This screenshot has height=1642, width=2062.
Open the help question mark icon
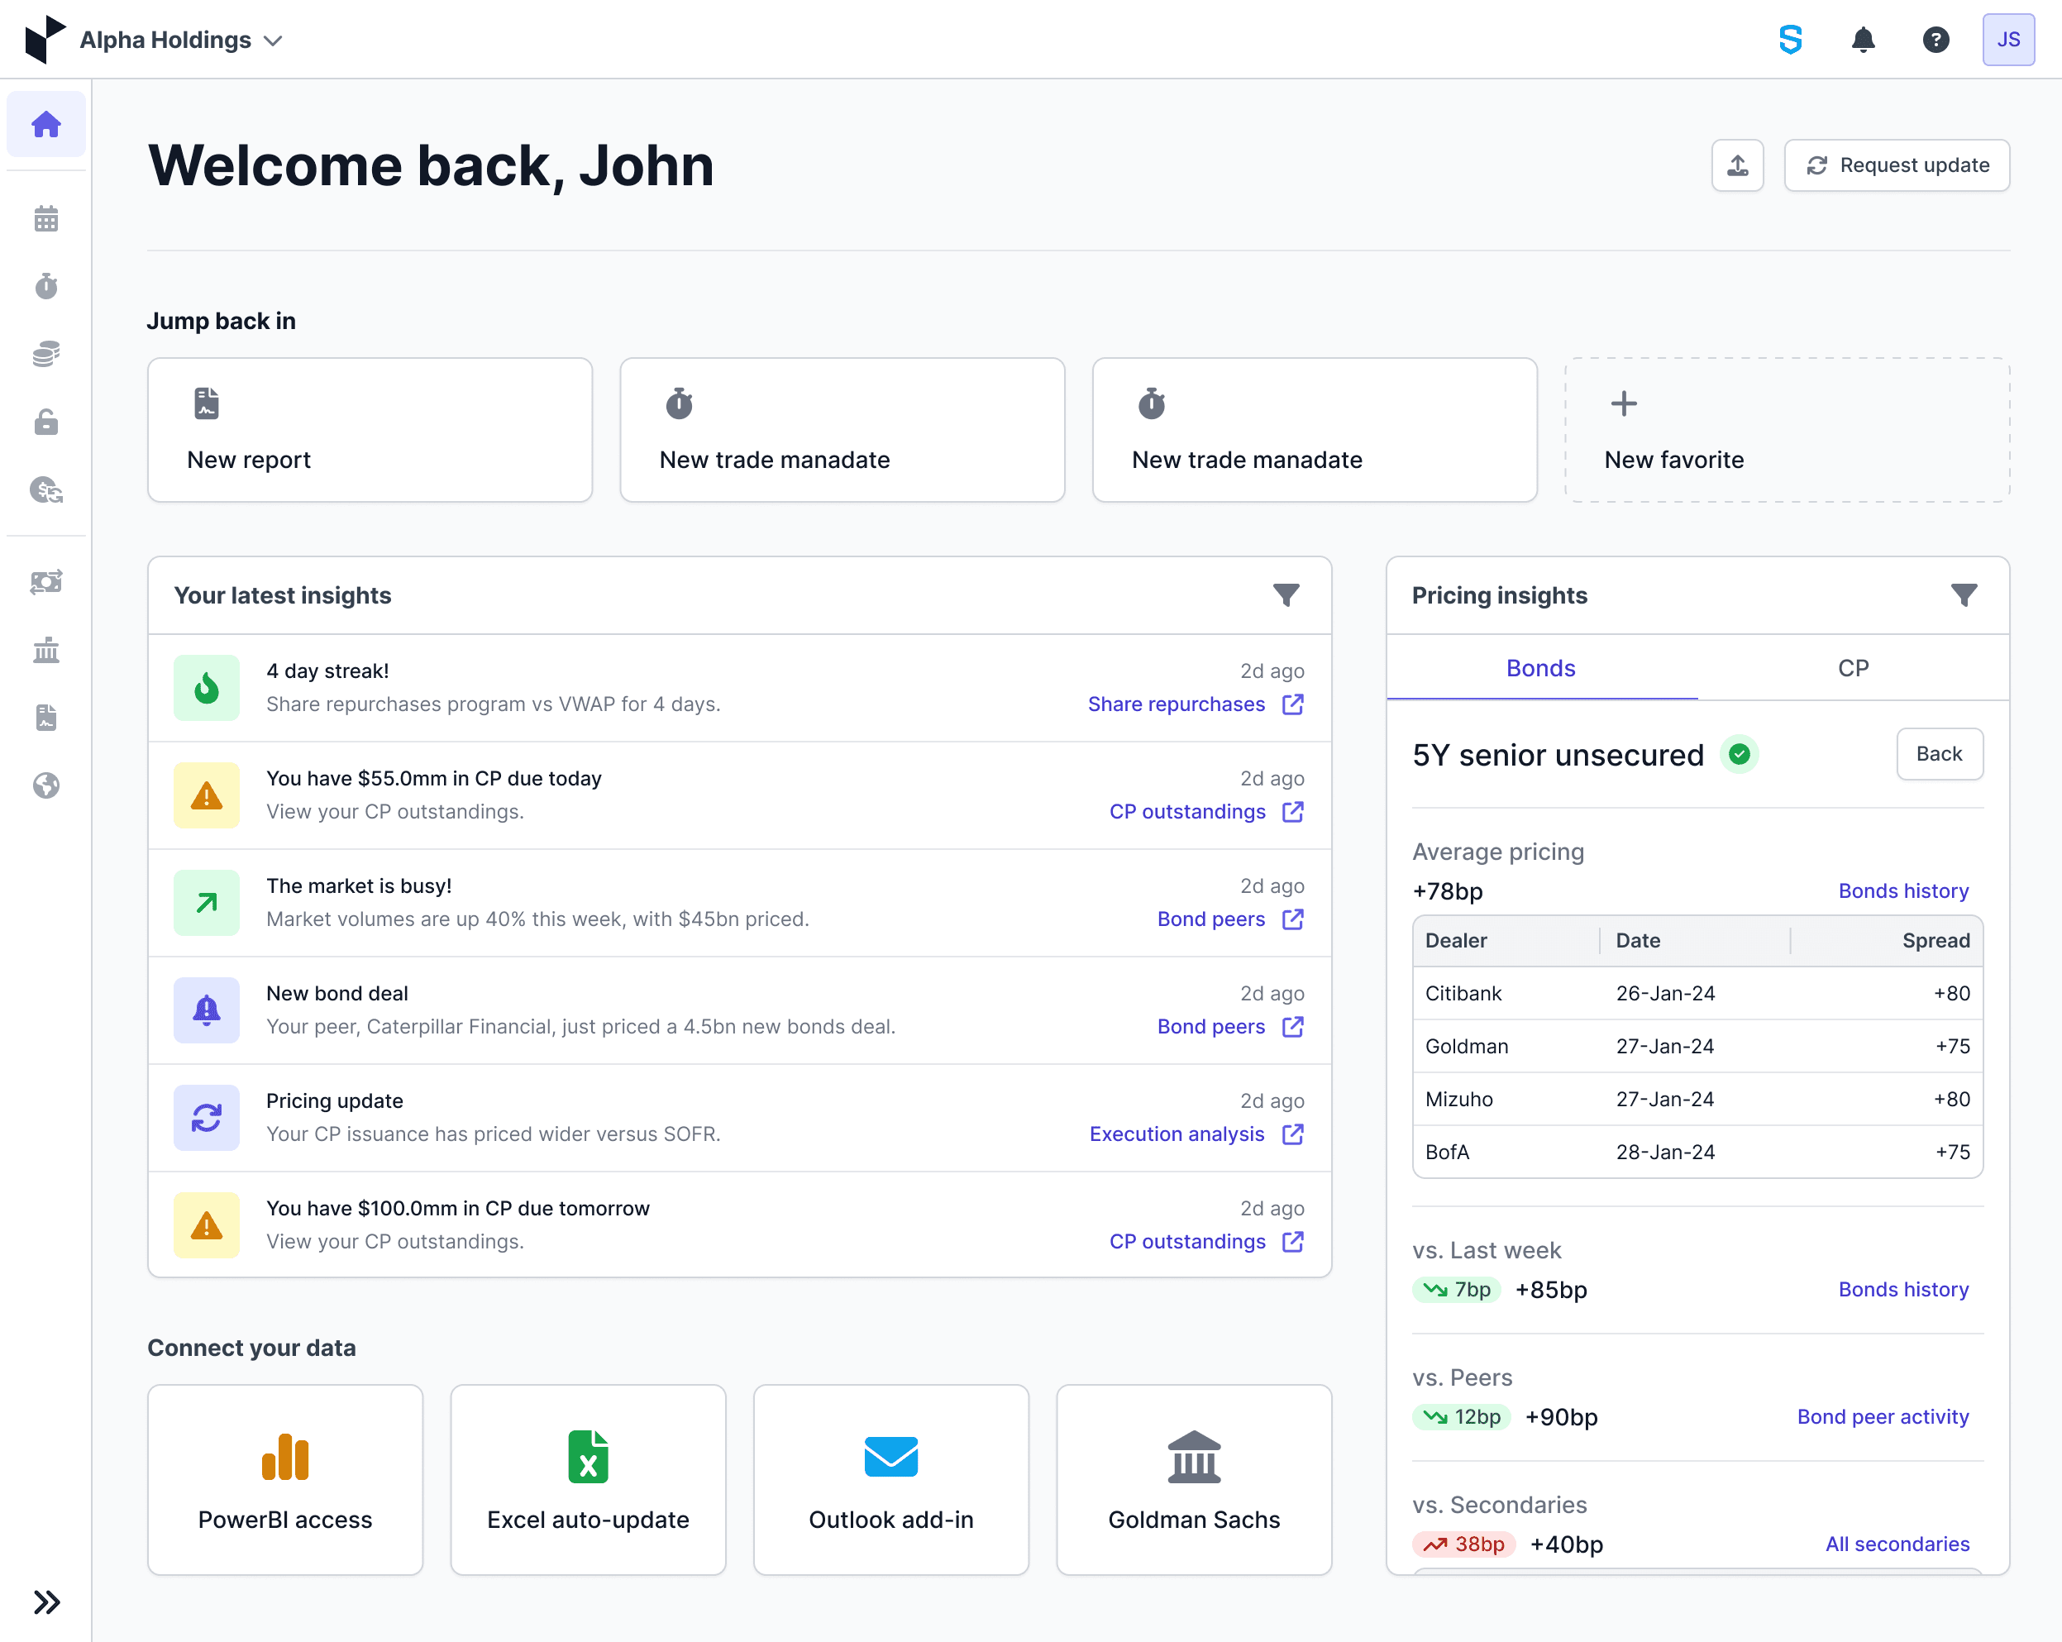(1936, 39)
